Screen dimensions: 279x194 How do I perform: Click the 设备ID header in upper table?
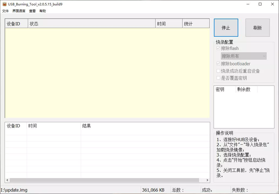click(x=16, y=24)
